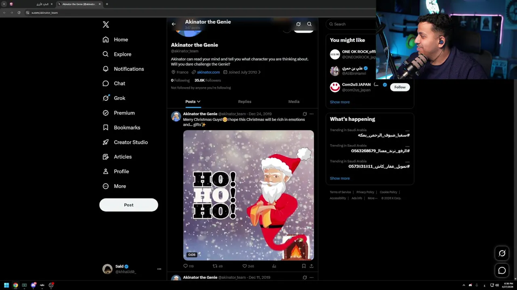Image resolution: width=517 pixels, height=290 pixels.
Task: Open Creator Studio from the sidebar
Action: click(125, 142)
